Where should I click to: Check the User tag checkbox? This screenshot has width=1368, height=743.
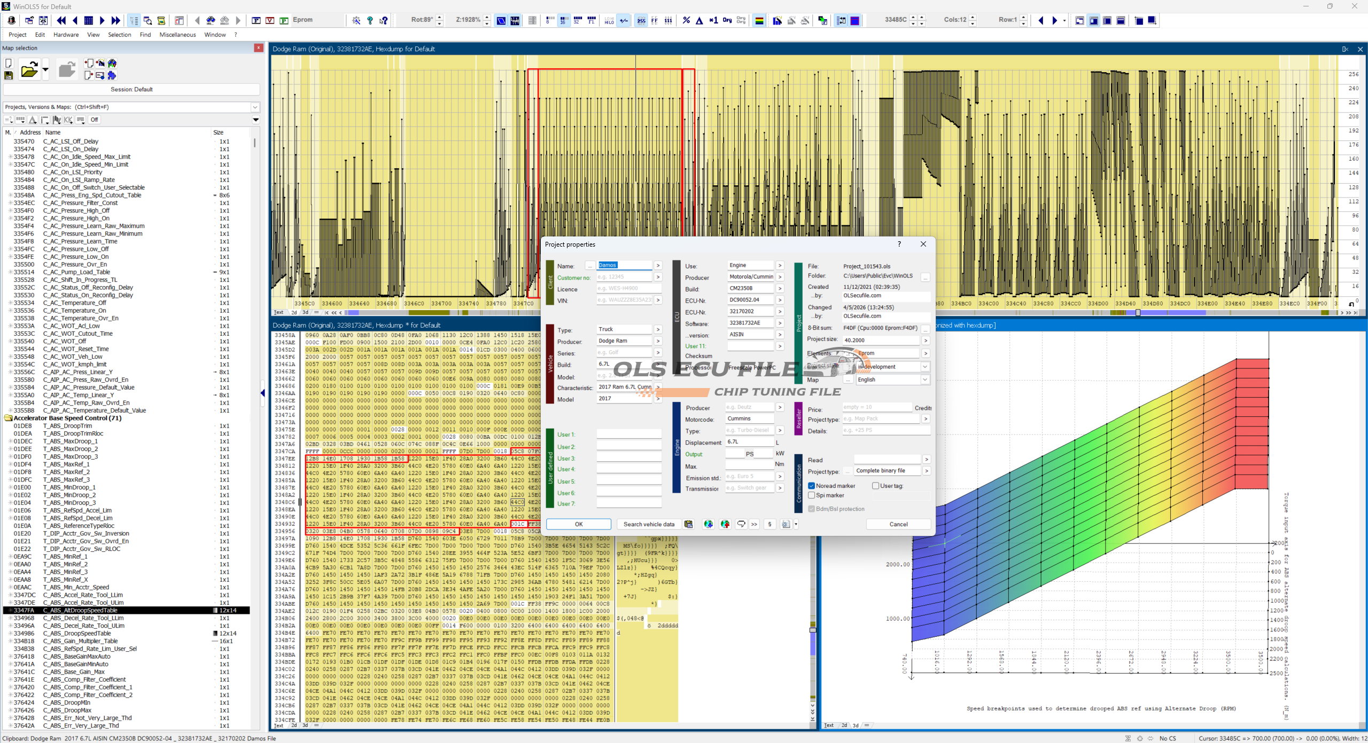coord(875,486)
